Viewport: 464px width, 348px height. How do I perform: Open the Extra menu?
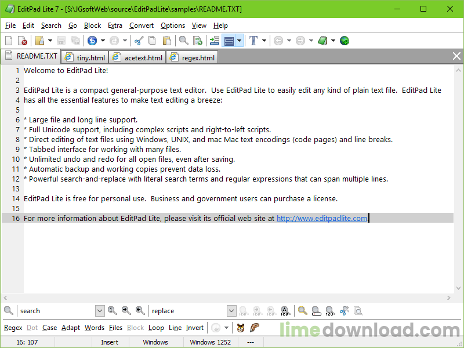click(115, 26)
